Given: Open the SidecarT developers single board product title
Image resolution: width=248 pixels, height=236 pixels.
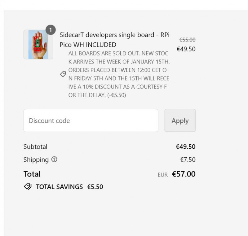Looking at the screenshot, I should [114, 40].
